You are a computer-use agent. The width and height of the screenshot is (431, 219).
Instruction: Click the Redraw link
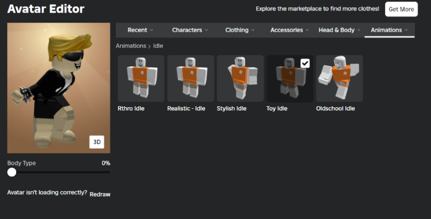click(100, 194)
